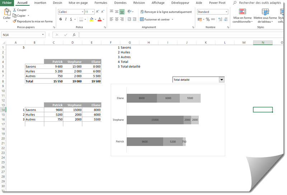Open the fill color dropdown arrow
The height and width of the screenshot is (195, 287).
click(x=95, y=19)
